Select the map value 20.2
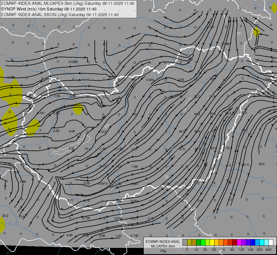The image size is (277, 255). 5,216
